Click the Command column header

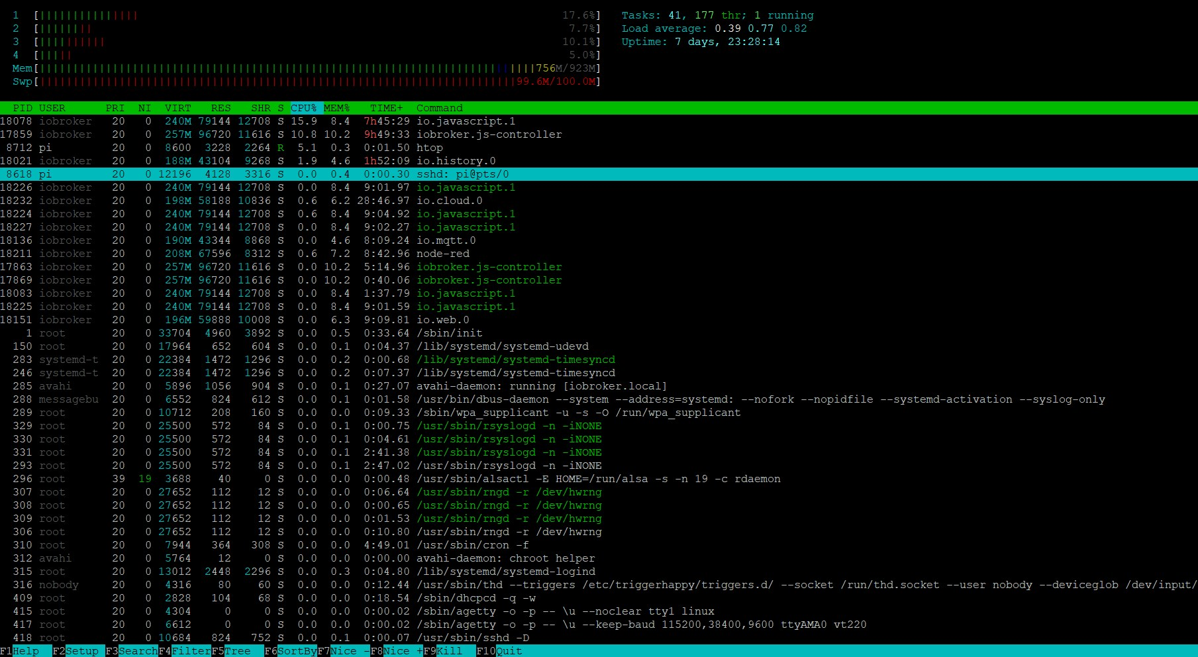tap(440, 108)
